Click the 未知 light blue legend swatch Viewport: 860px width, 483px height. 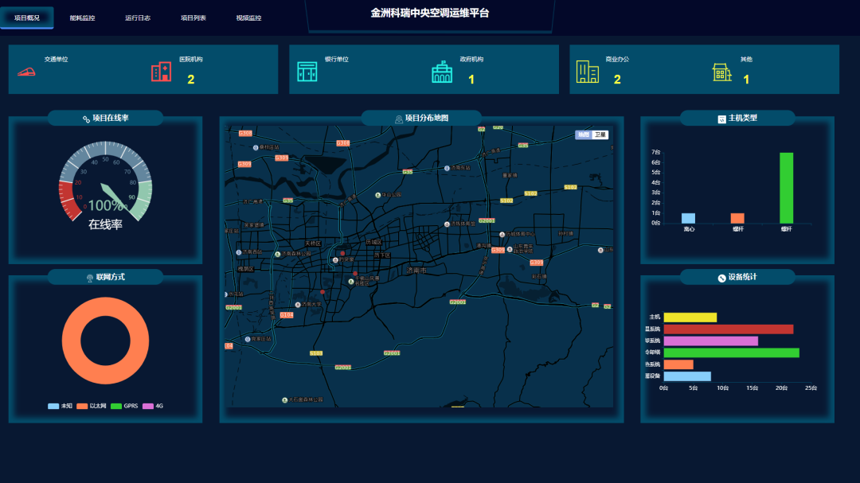click(x=53, y=406)
